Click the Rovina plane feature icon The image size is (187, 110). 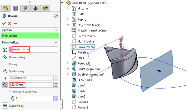[x=4, y=16]
